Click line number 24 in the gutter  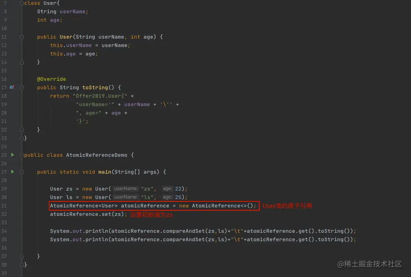coord(4,147)
